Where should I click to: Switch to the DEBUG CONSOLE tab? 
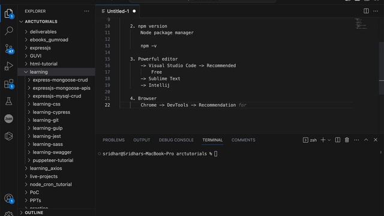[x=176, y=140]
